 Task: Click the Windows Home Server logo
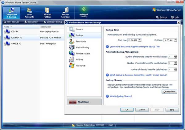point(166,10)
